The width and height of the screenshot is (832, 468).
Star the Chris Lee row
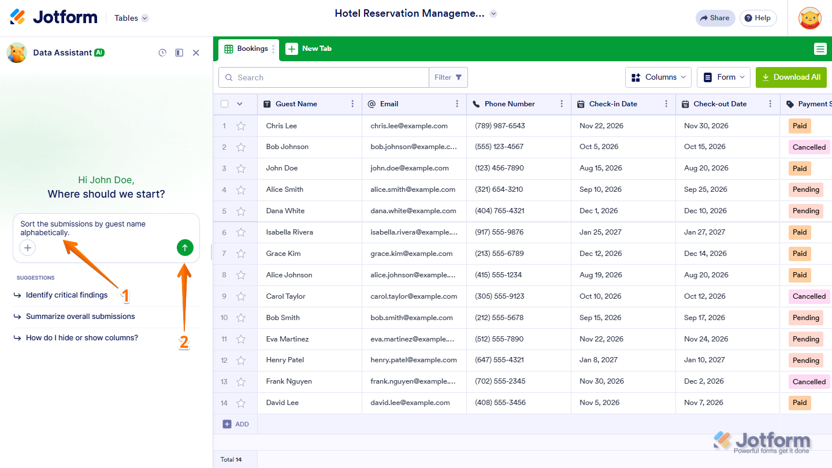pyautogui.click(x=241, y=126)
